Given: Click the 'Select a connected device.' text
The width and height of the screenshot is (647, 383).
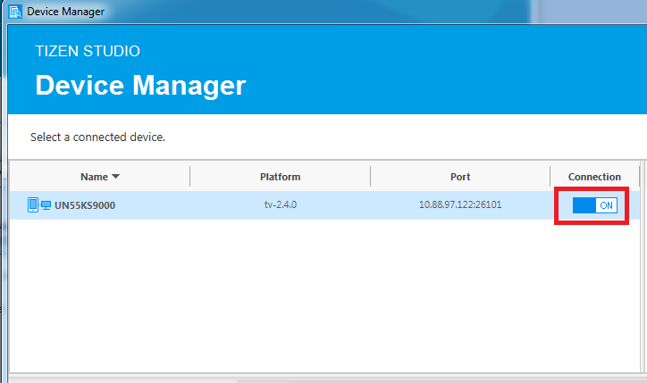Looking at the screenshot, I should pos(97,137).
